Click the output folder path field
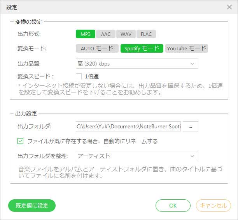 click(x=128, y=126)
